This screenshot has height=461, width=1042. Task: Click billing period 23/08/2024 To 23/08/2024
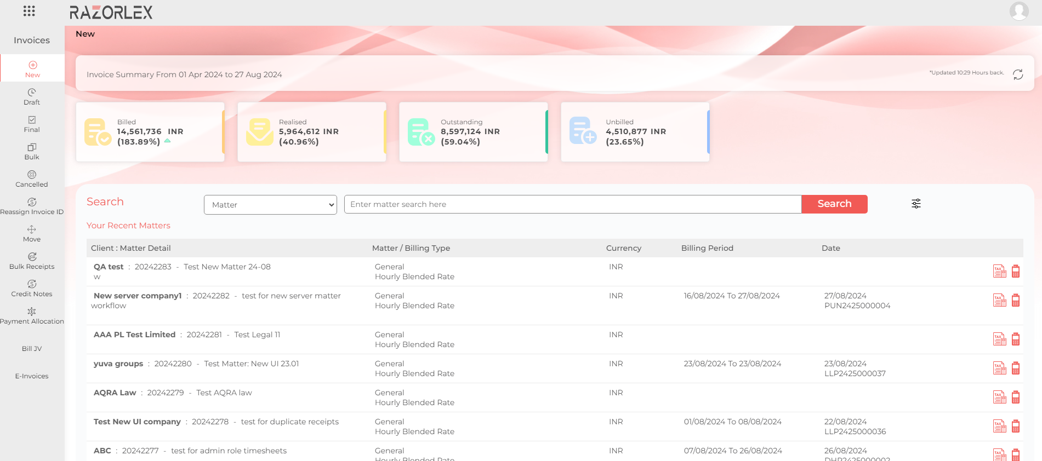pos(732,364)
